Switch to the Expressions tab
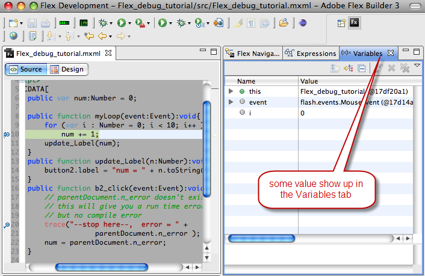This screenshot has width=425, height=276. point(311,54)
